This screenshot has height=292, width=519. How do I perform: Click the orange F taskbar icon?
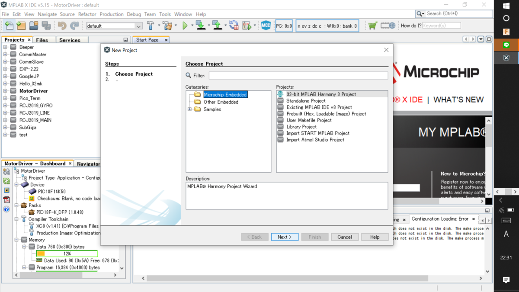click(x=506, y=32)
